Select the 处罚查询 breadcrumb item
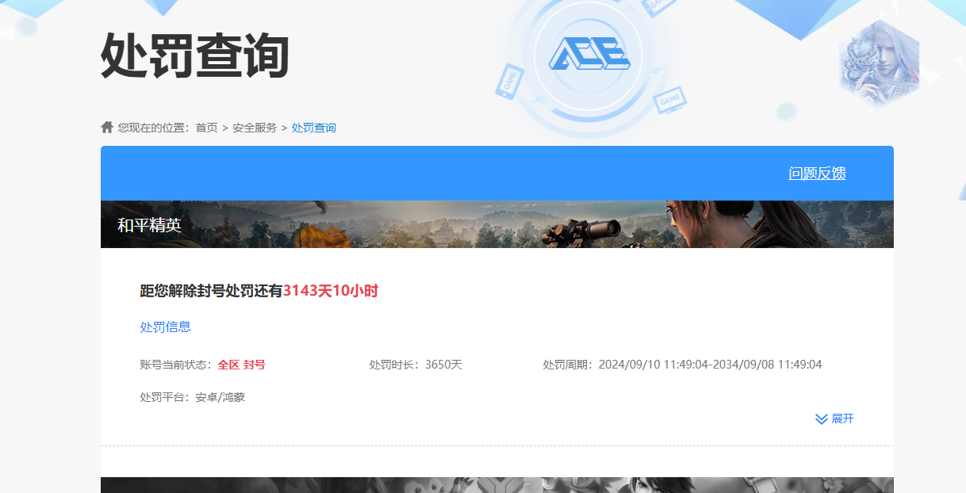 click(314, 128)
